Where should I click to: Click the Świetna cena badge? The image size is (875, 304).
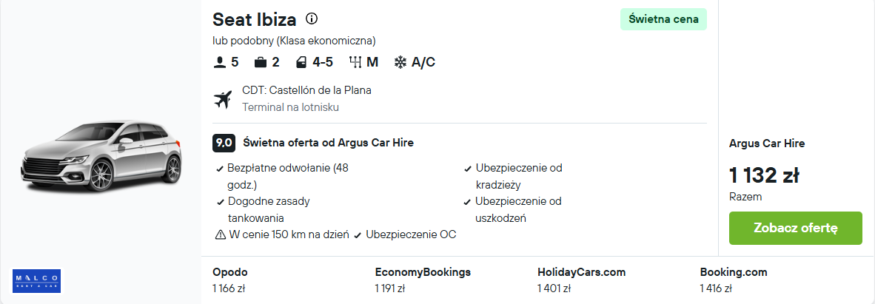click(663, 20)
